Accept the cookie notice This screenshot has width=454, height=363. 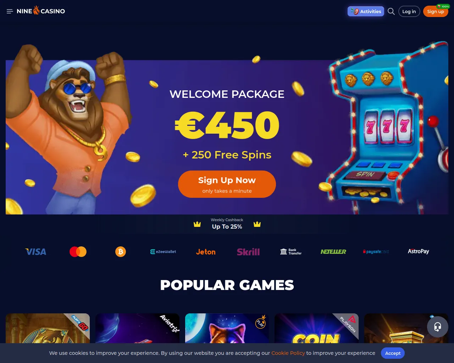tap(393, 353)
